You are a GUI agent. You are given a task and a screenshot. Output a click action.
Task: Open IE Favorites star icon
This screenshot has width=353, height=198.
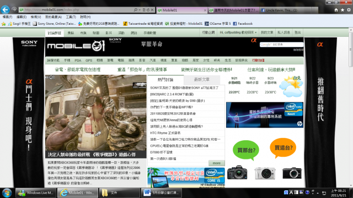[343, 10]
